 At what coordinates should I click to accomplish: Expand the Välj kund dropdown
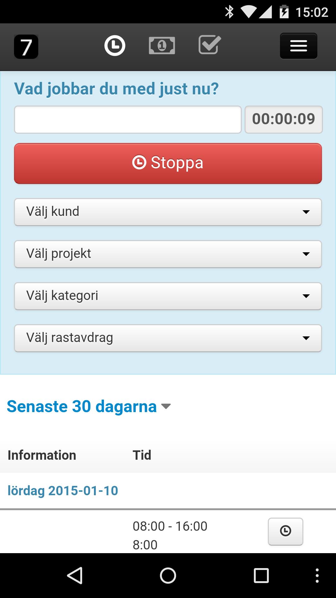pos(168,212)
